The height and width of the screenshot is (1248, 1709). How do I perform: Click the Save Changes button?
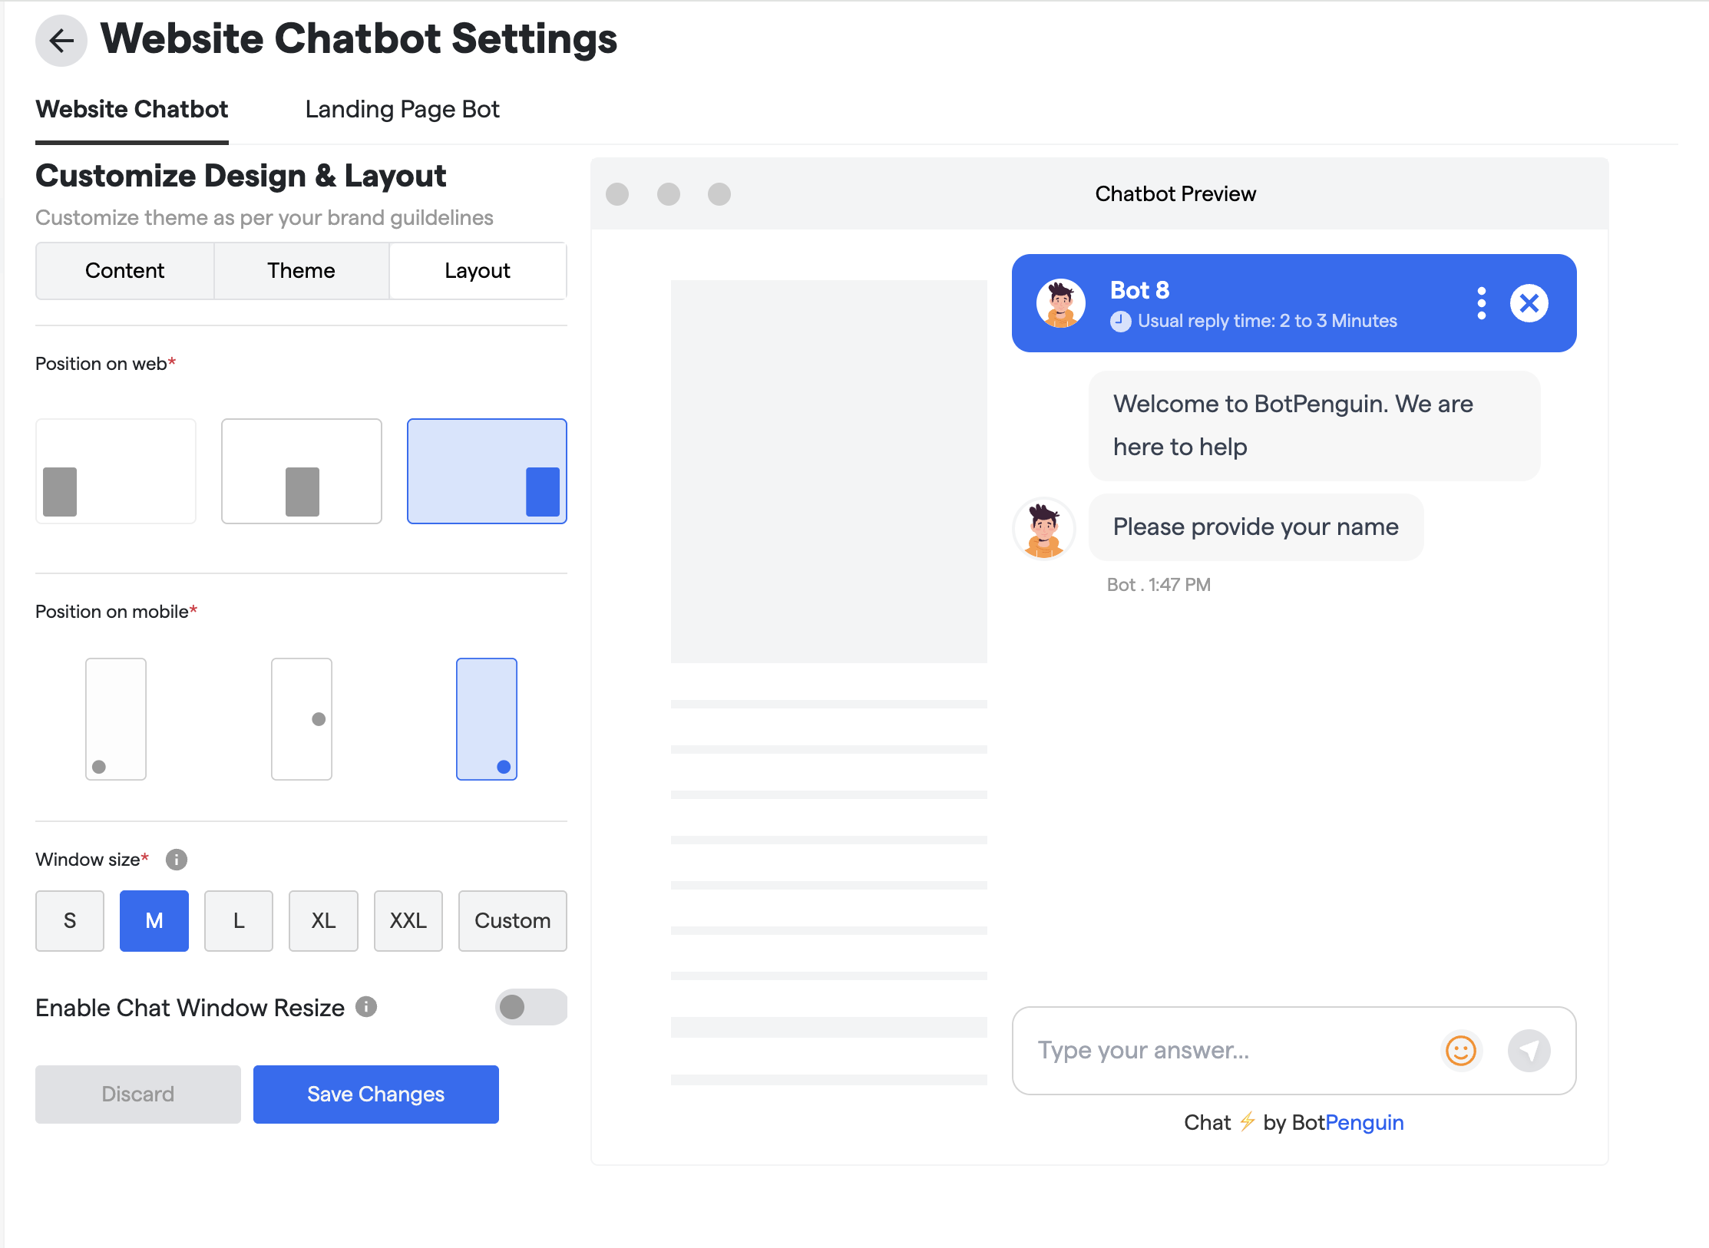pyautogui.click(x=375, y=1094)
